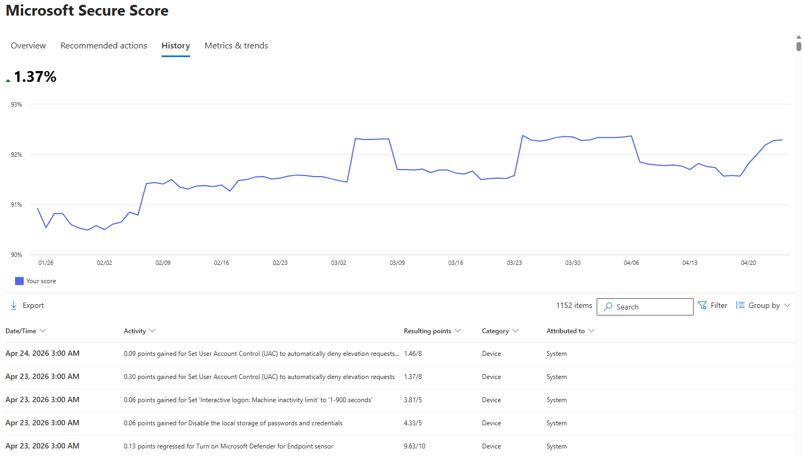Click the 1.37% score change value

(x=35, y=77)
